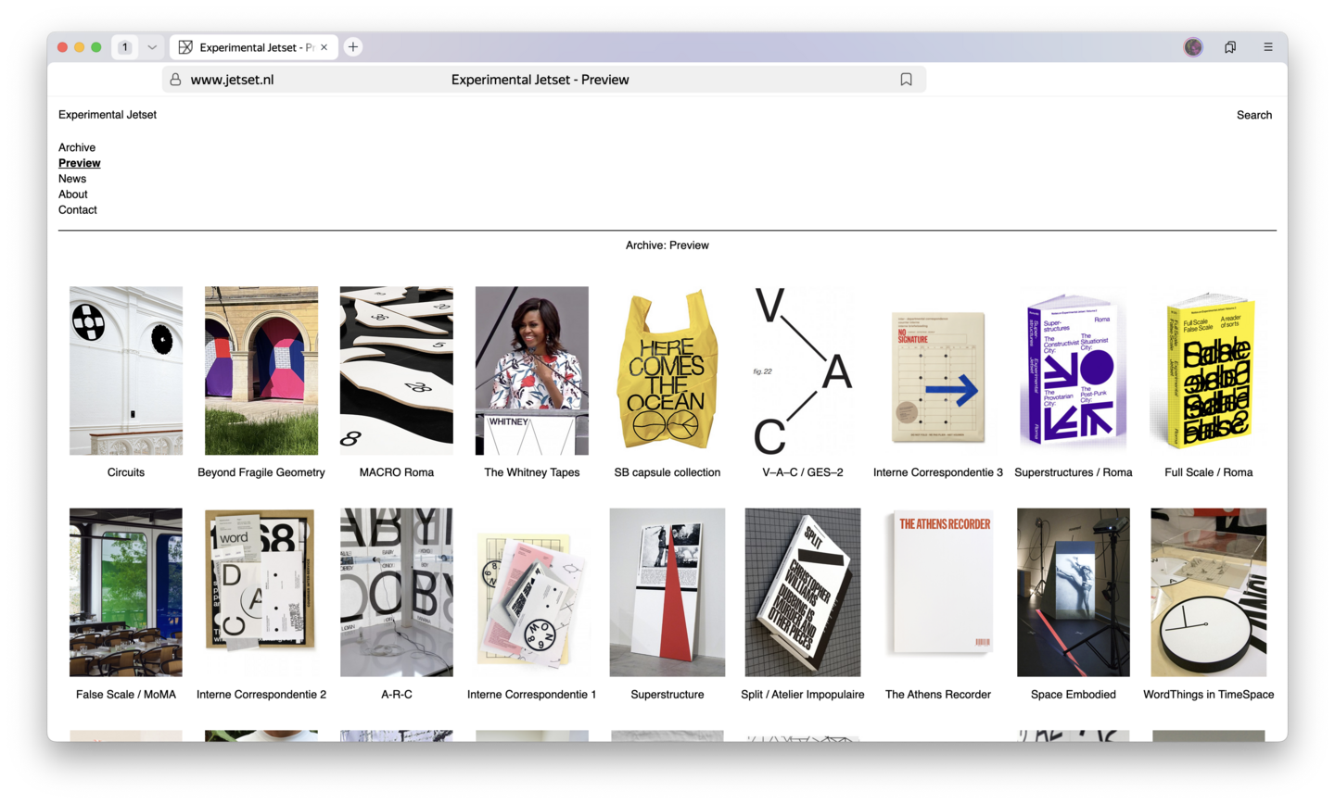Screen dimensions: 1335x804
Task: Open the browser hamburger menu
Action: [1268, 47]
